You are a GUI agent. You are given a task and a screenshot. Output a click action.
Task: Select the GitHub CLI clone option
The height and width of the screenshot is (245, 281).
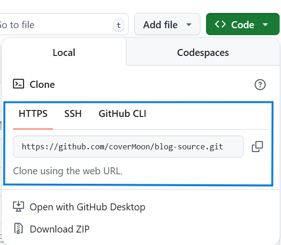pyautogui.click(x=122, y=114)
